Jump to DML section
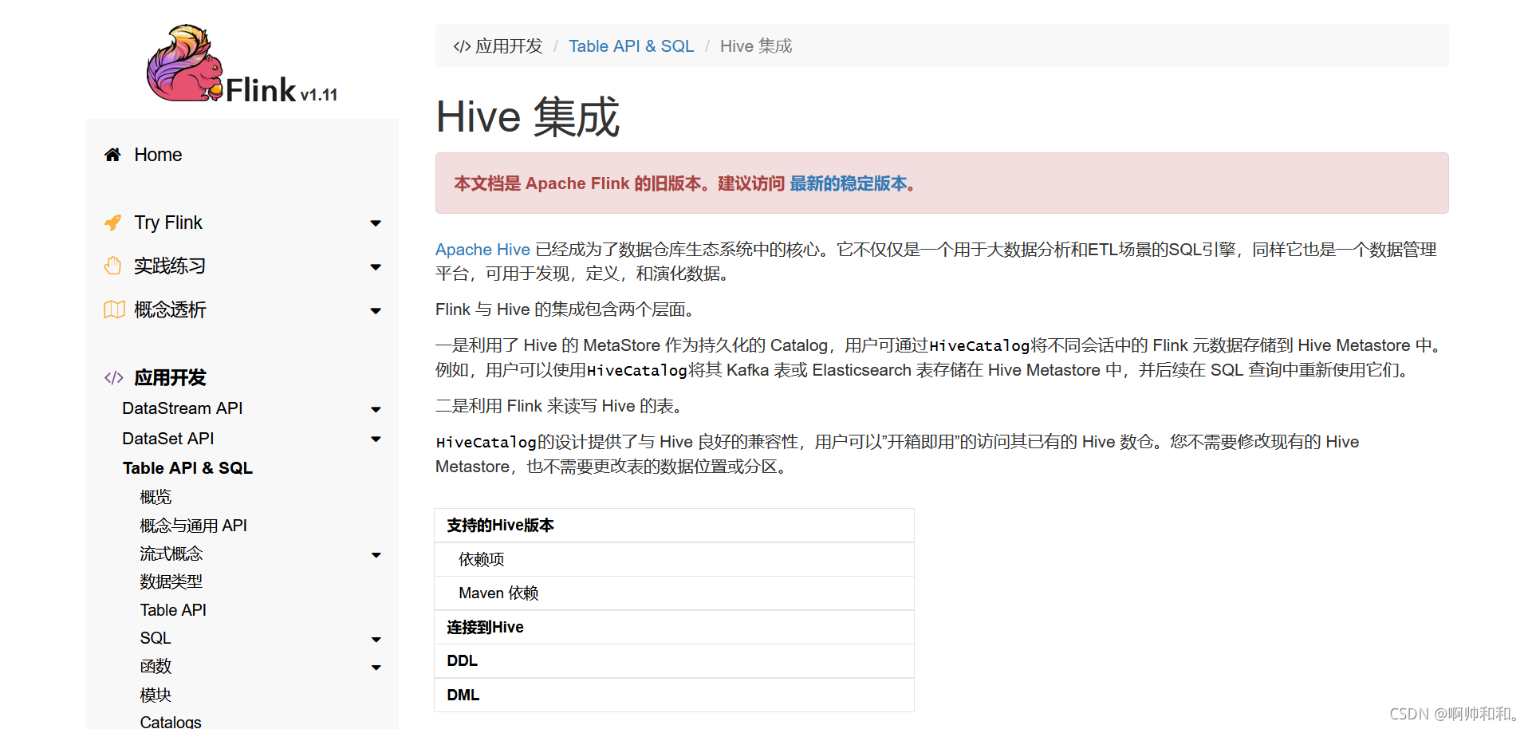 point(463,695)
